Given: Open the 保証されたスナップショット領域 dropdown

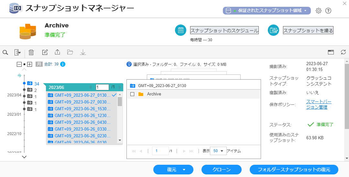Looking at the screenshot, I should (267, 11).
